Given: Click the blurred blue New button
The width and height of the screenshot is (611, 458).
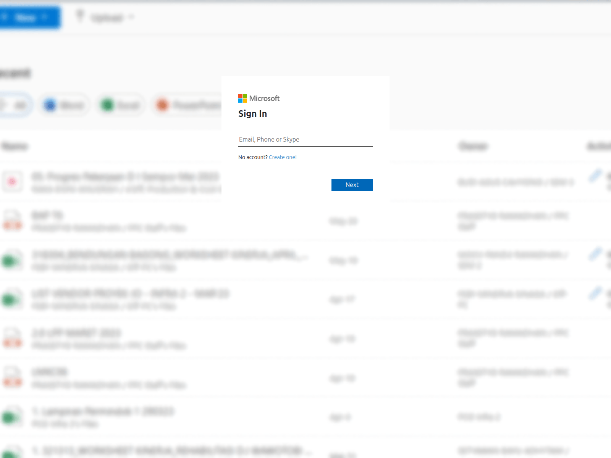Looking at the screenshot, I should point(30,18).
